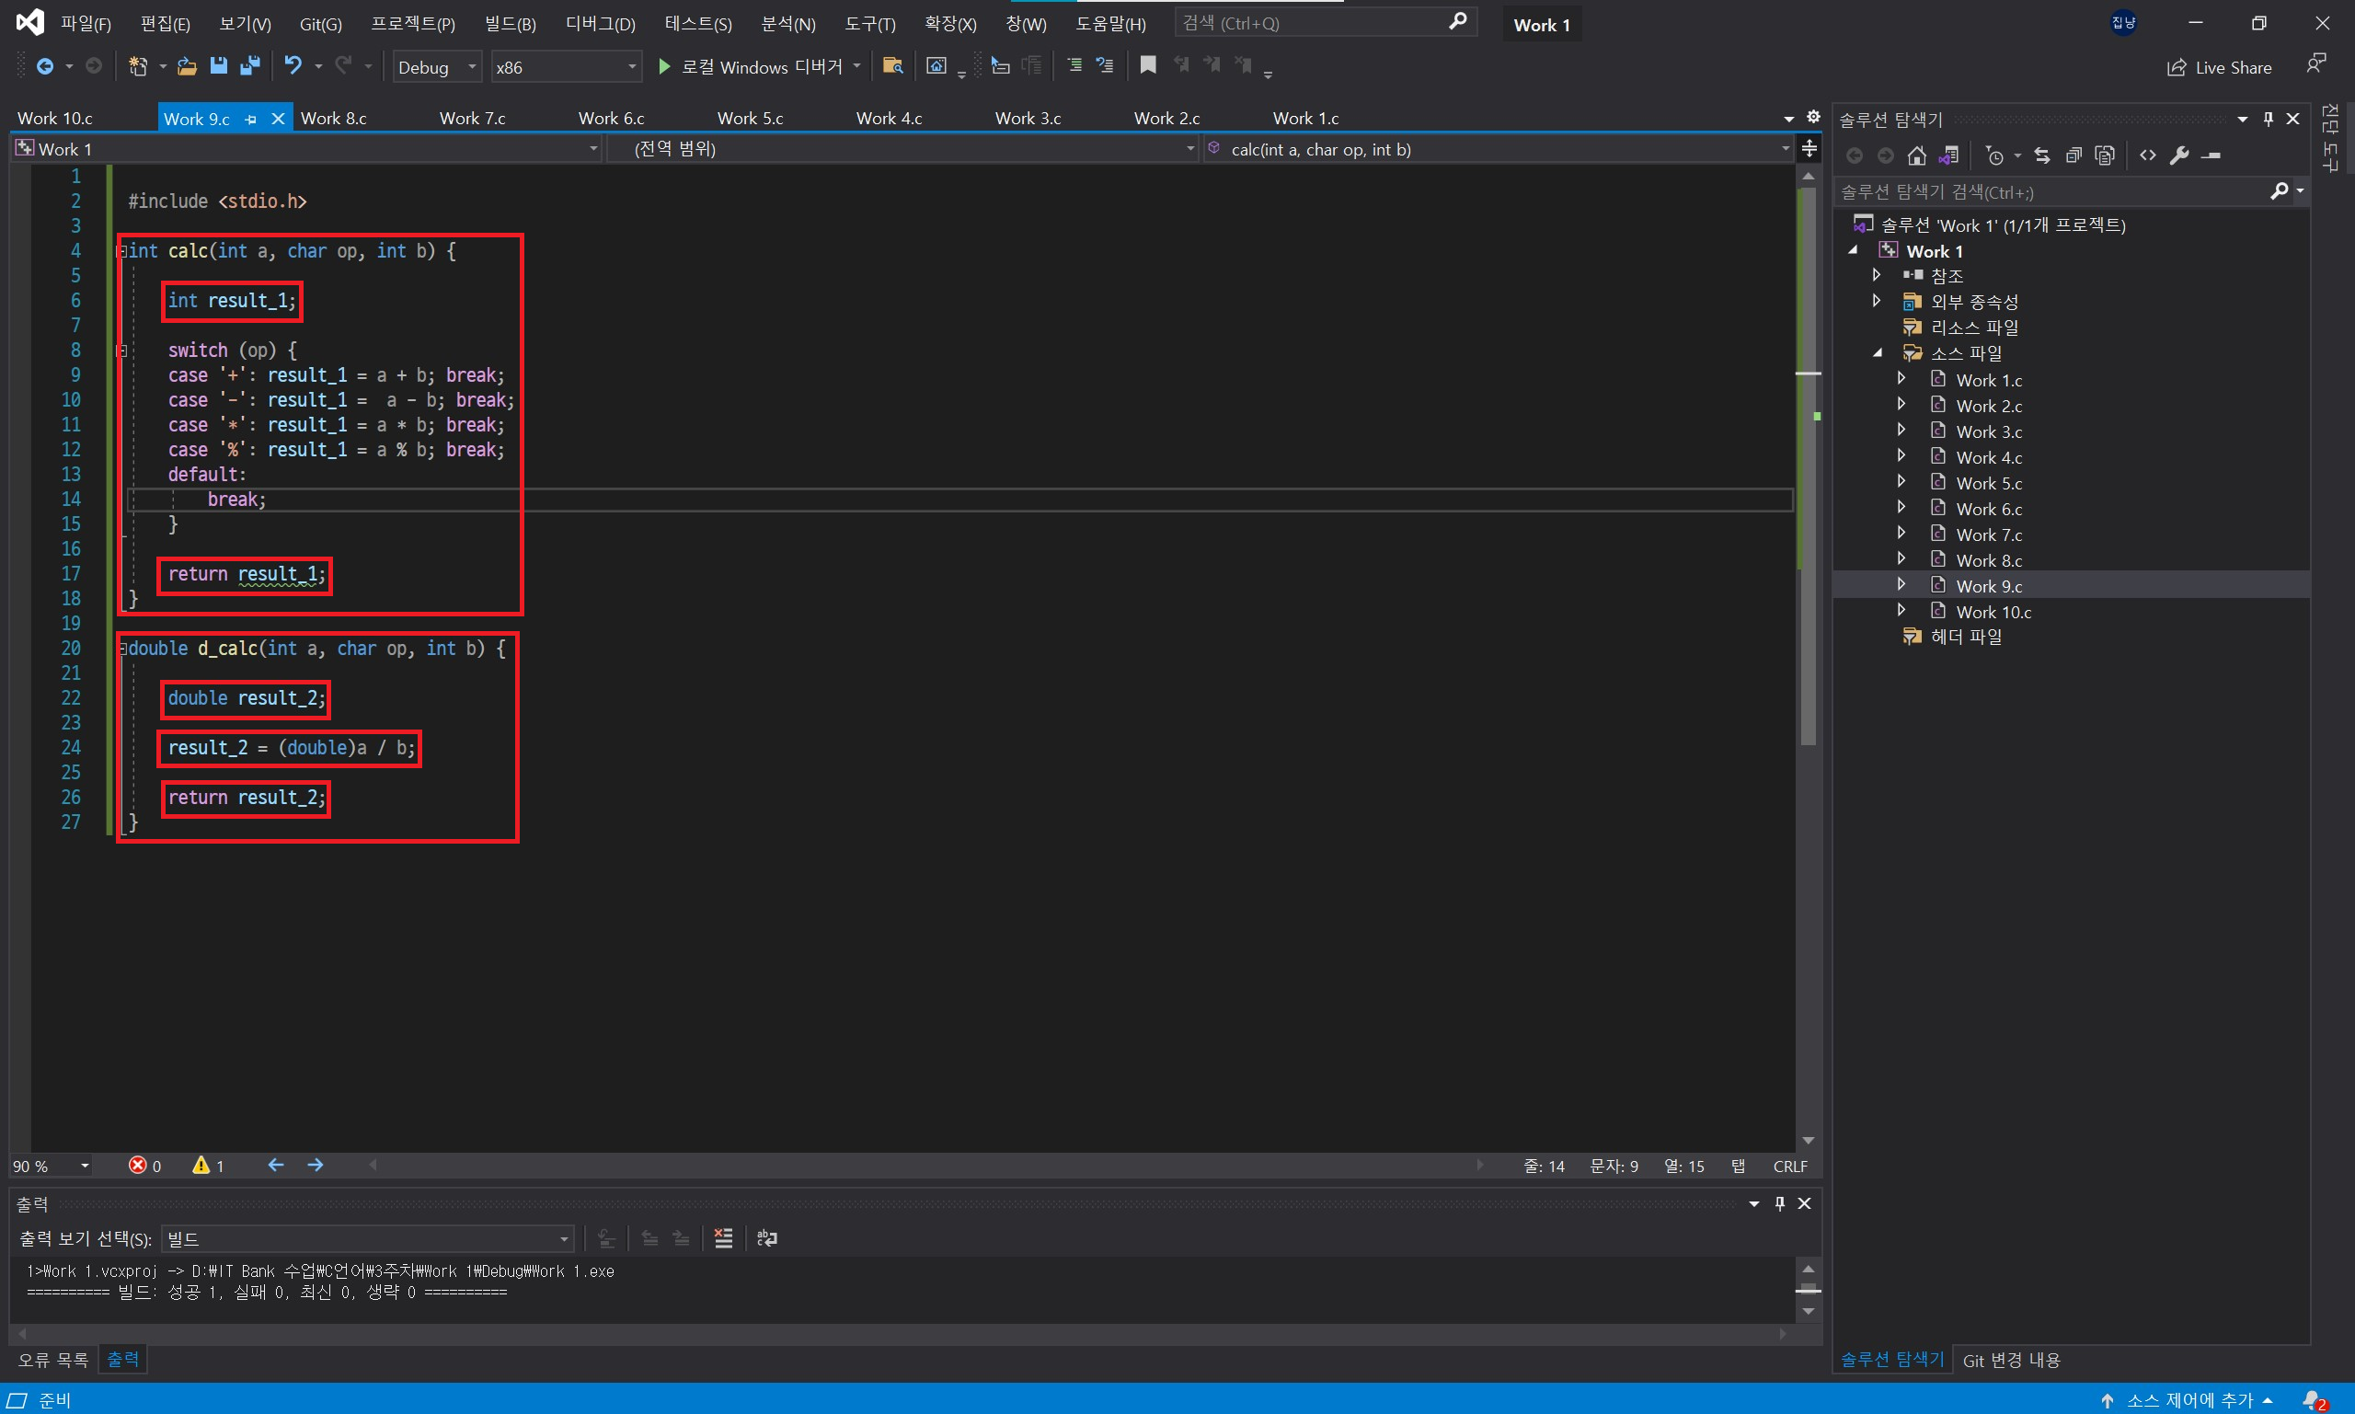Toggle auto-hide pin on Solution Explorer
Viewport: 2355px width, 1414px height.
click(x=2269, y=119)
